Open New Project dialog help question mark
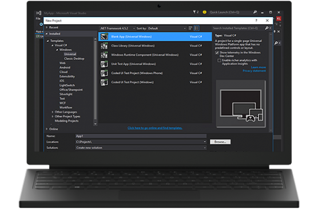 (x=256, y=21)
